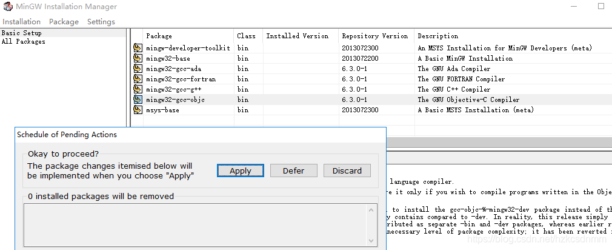Viewport: 612px width, 250px height.
Task: Click 'The GNU Objective-C Compiler' description
Action: [469, 100]
